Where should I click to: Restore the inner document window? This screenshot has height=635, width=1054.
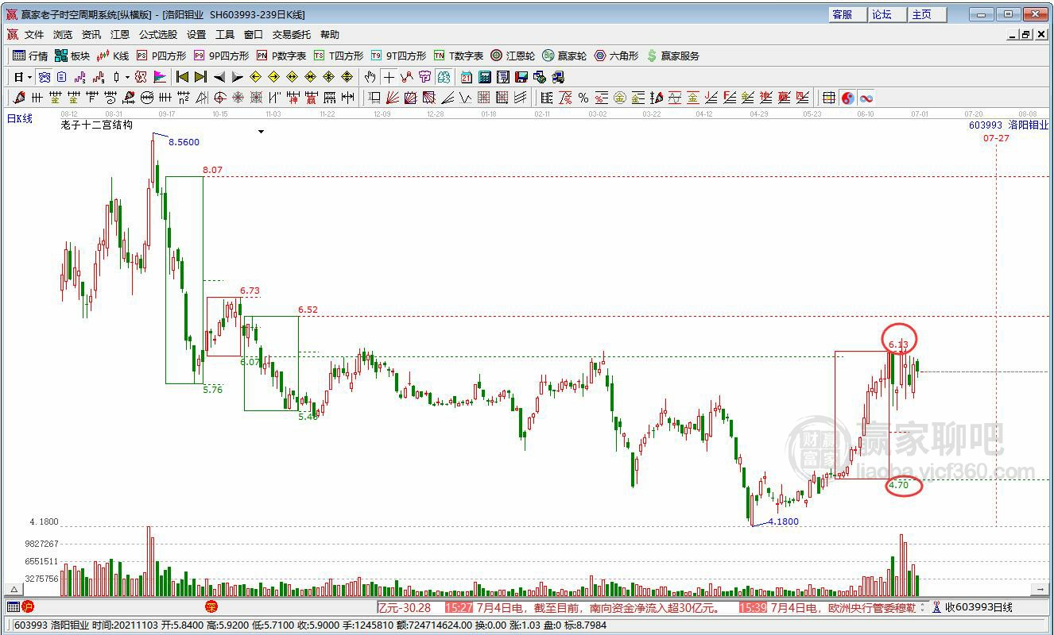coord(1026,35)
